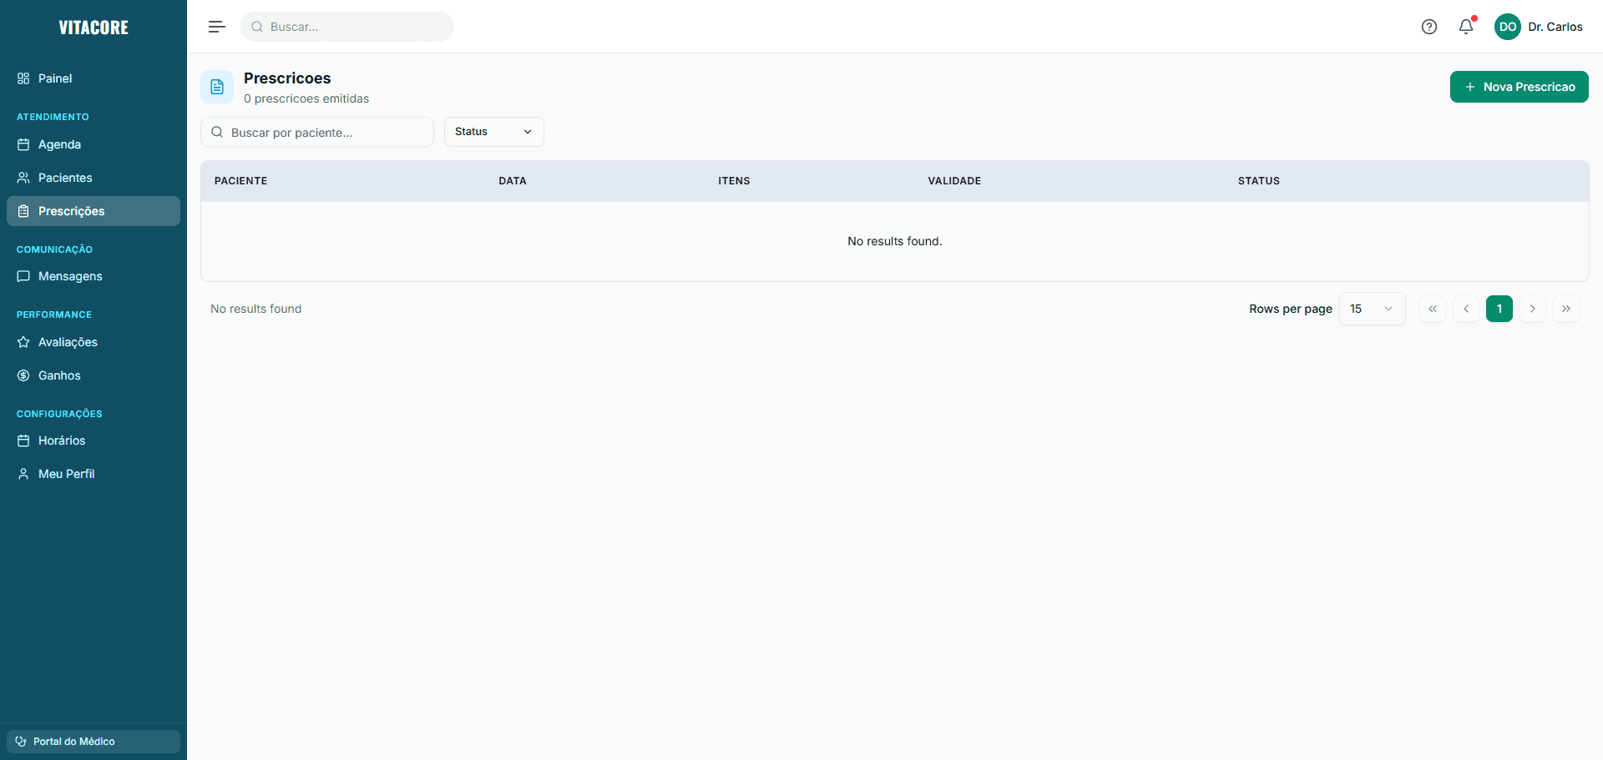Open the help question mark icon
This screenshot has width=1603, height=760.
pyautogui.click(x=1429, y=27)
